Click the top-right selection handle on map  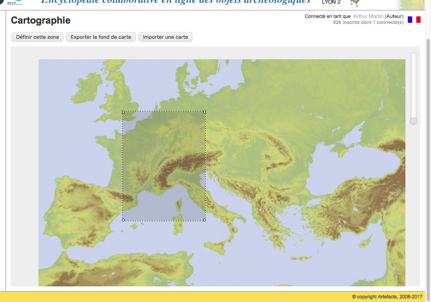tap(204, 112)
